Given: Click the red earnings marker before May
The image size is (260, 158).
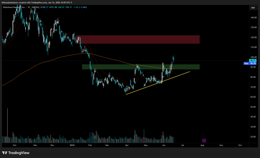Looking at the screenshot, I should [x=143, y=140].
